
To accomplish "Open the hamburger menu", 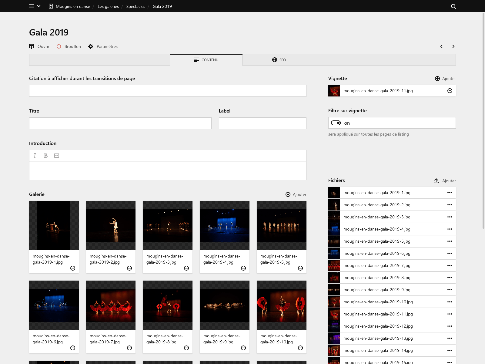I will (x=31, y=6).
